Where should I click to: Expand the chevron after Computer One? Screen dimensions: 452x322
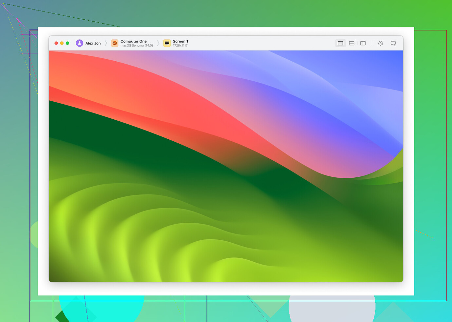tap(158, 43)
